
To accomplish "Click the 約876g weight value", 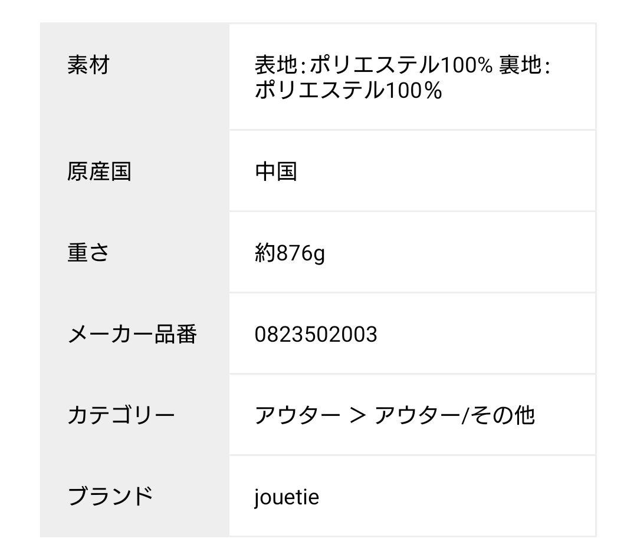I will coord(290,253).
